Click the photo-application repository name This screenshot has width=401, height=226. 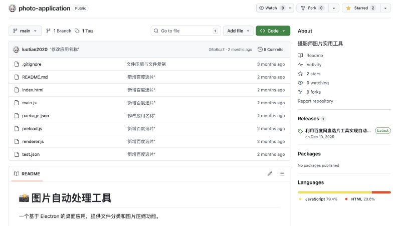pyautogui.click(x=44, y=8)
